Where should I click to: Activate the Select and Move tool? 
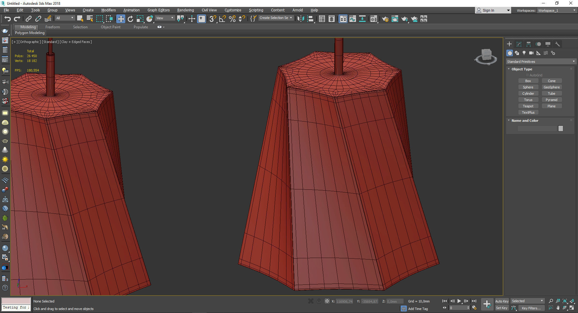click(x=120, y=19)
